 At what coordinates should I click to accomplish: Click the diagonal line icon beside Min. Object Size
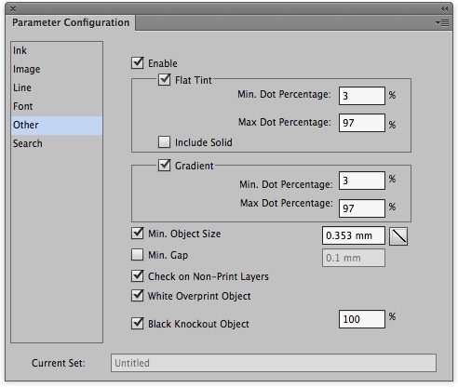pyautogui.click(x=398, y=236)
